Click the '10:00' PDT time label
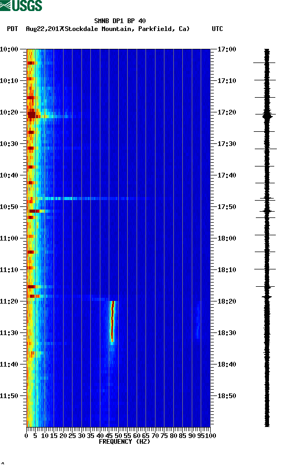 pos(9,49)
